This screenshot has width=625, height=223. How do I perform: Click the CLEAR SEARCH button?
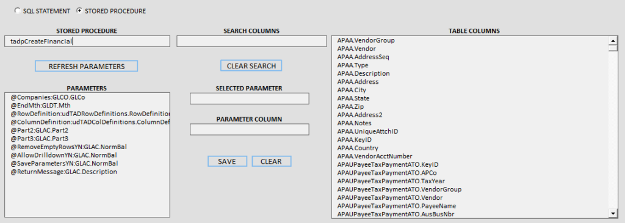(251, 66)
